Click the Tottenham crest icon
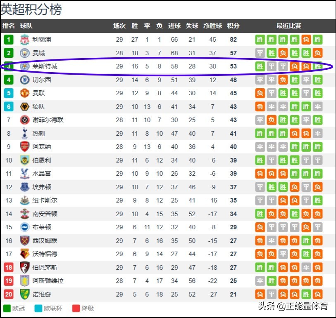The width and height of the screenshot is (336, 318). pos(25,133)
